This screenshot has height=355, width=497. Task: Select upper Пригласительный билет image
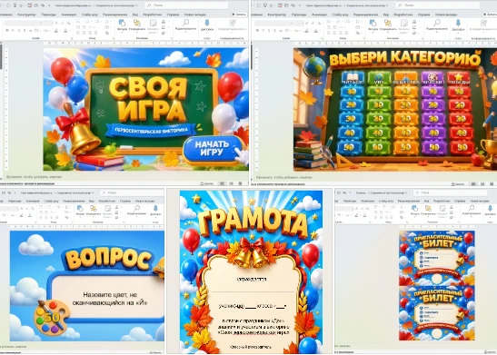coord(436,258)
